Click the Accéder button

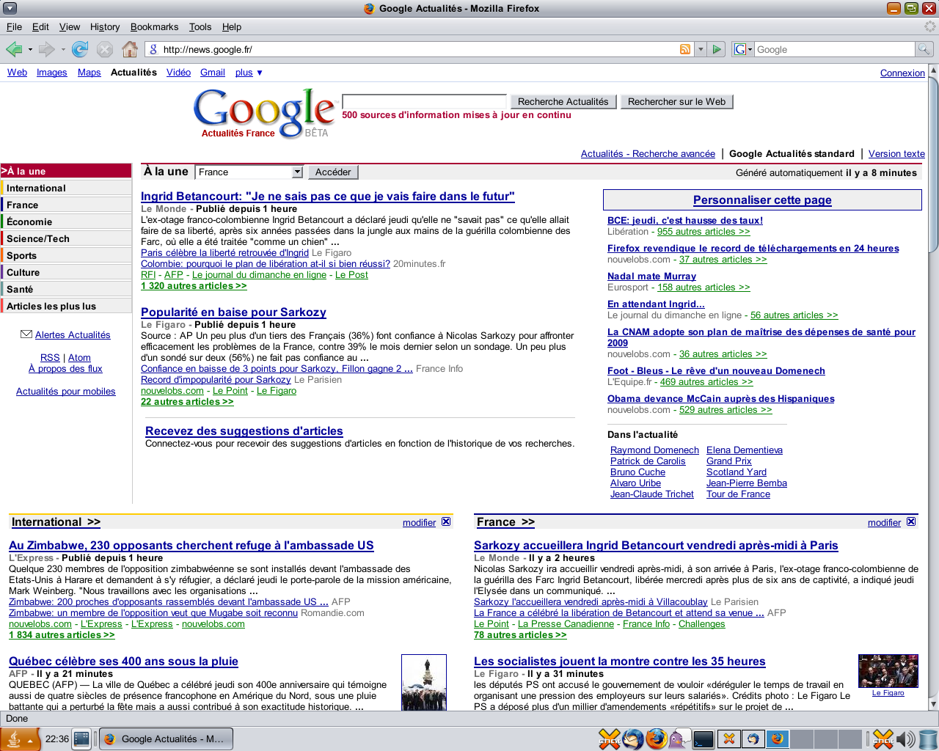tap(333, 172)
